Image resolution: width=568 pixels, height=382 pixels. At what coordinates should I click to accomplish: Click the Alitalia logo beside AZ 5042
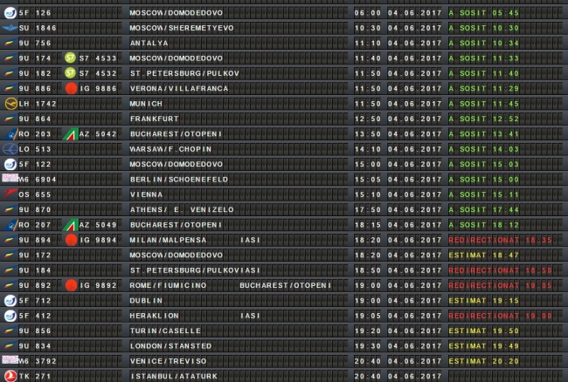[x=70, y=134]
